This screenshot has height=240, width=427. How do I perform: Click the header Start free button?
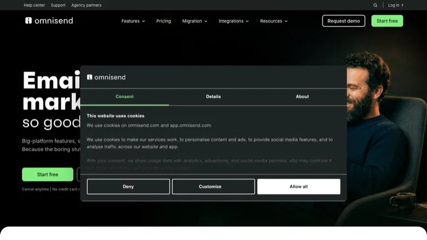click(387, 21)
